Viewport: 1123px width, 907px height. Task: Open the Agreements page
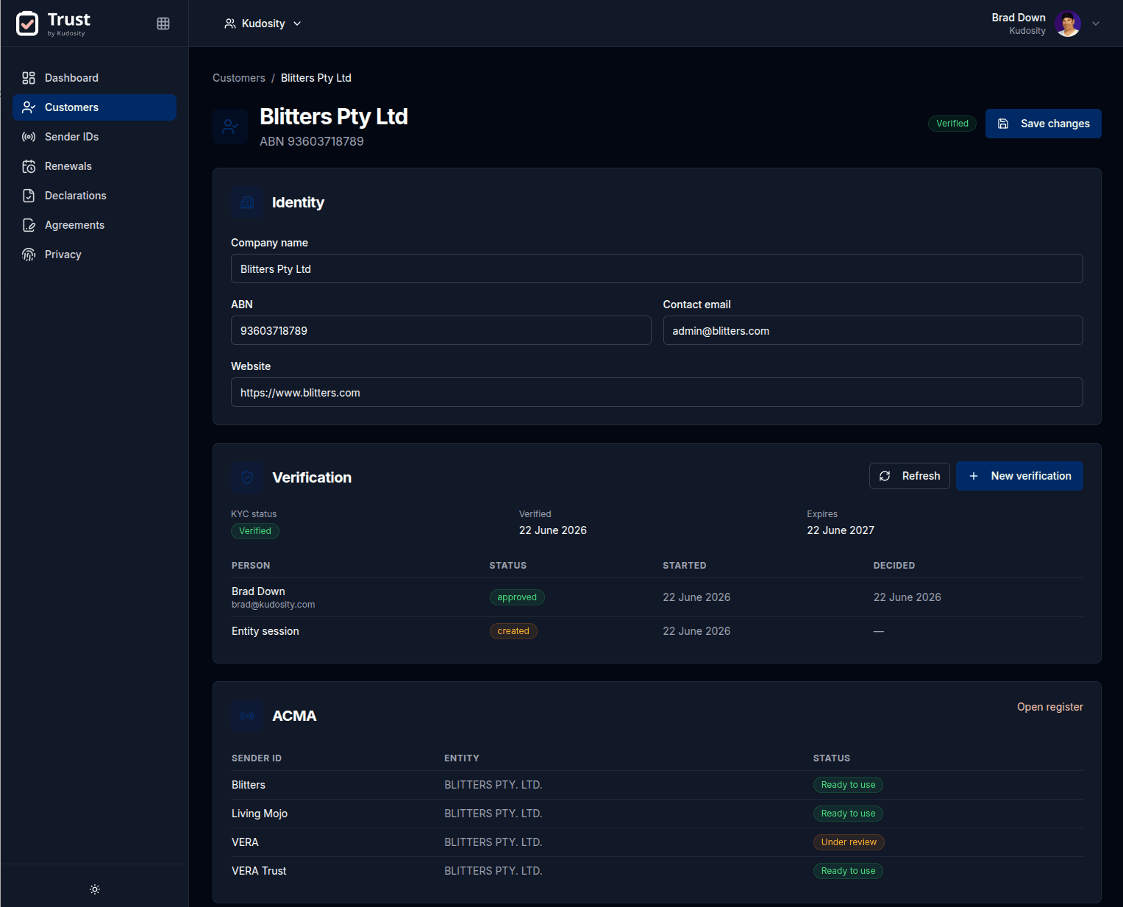95,225
